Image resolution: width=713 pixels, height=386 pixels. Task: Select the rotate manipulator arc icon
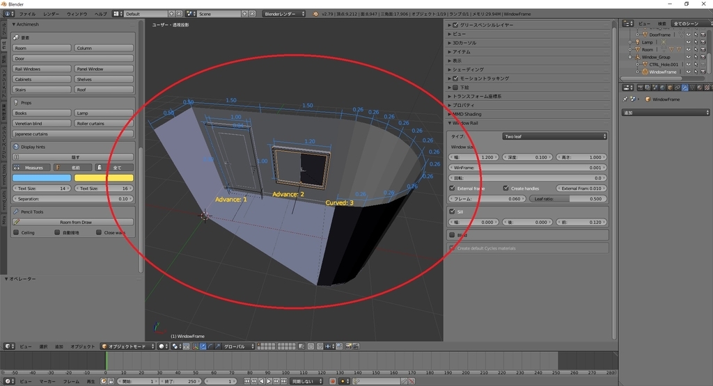pos(210,346)
